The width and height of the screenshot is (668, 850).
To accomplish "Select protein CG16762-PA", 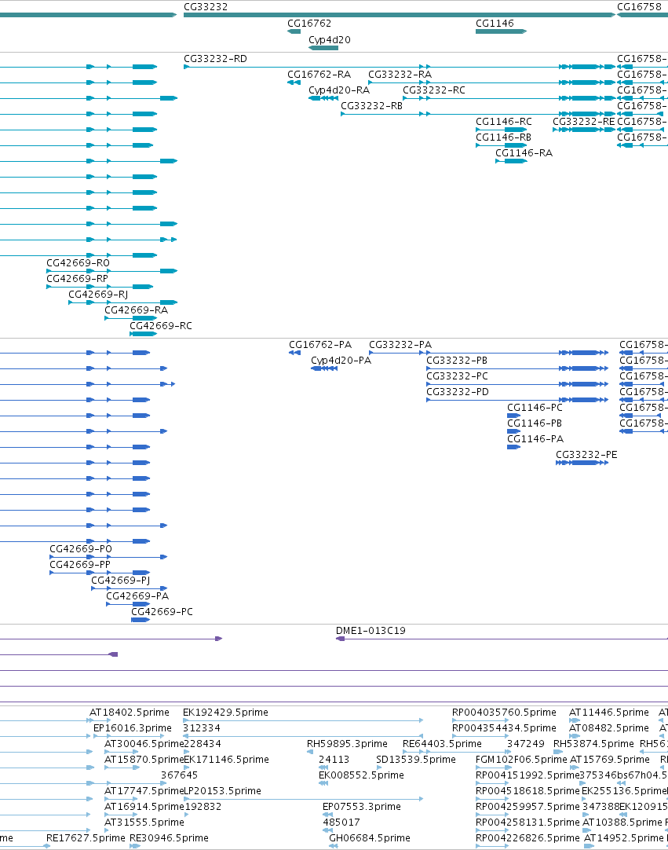I will [294, 353].
